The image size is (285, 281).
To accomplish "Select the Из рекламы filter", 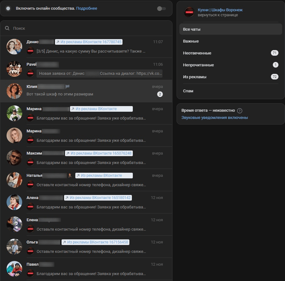I will tap(231, 77).
